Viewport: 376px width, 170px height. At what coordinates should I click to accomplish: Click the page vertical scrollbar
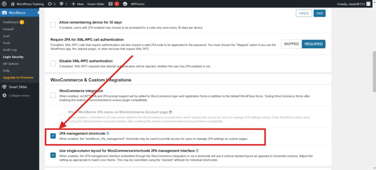click(x=374, y=71)
